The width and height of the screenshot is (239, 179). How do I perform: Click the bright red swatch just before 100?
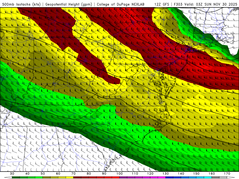(x=116, y=178)
